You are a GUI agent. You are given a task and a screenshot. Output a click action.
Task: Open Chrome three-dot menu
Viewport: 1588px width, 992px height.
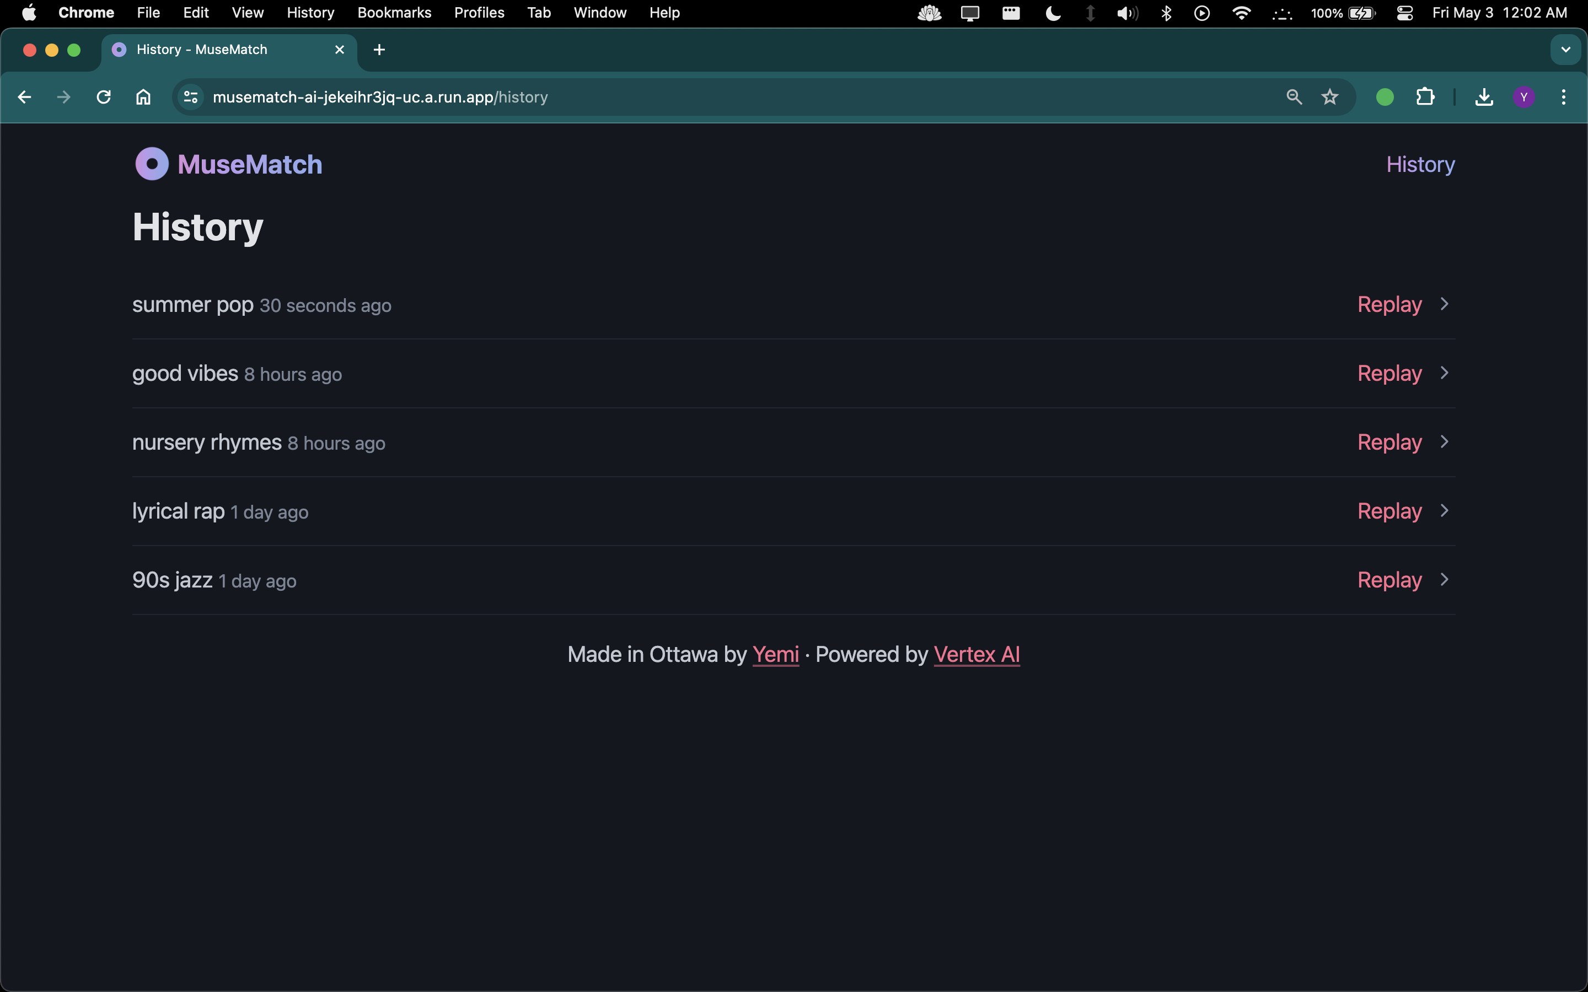click(1563, 97)
